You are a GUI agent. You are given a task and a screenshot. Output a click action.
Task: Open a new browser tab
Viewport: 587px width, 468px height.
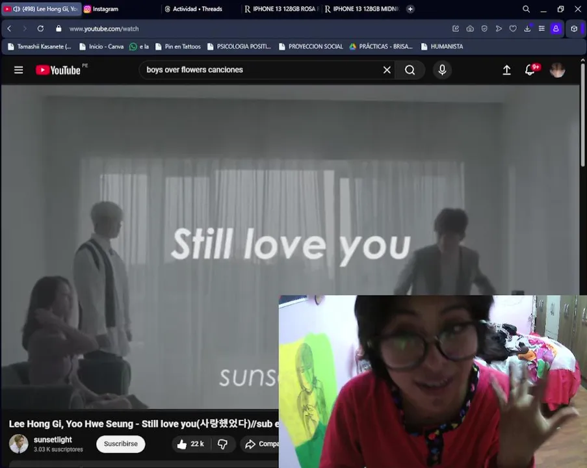(x=410, y=9)
